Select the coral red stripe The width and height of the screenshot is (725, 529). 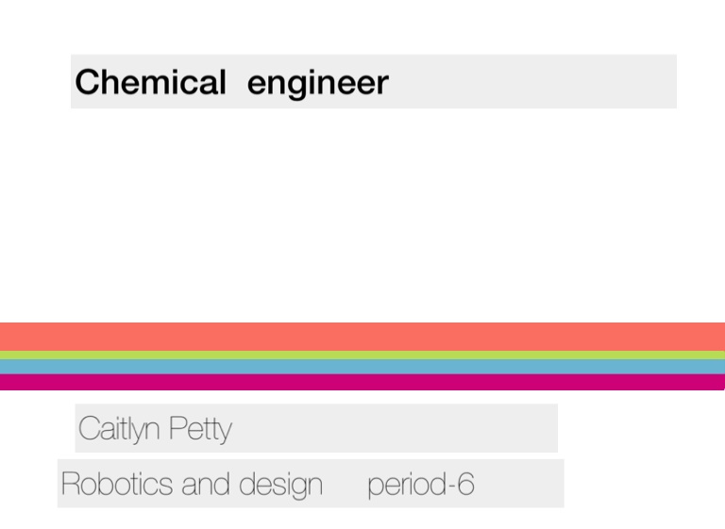pos(362,337)
